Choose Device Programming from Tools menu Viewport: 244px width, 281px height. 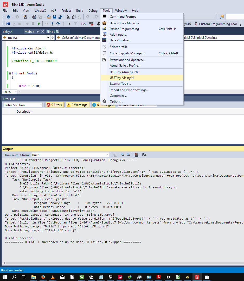click(x=142, y=29)
